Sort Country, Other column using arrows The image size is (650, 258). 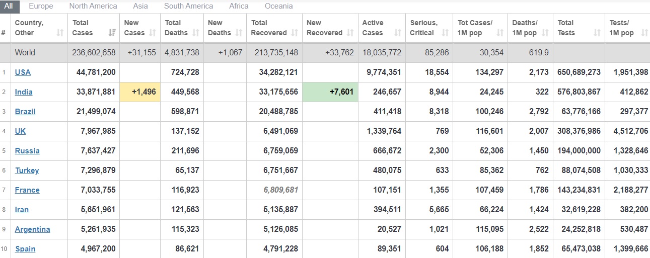point(60,33)
